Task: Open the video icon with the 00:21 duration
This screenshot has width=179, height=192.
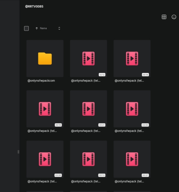Action: [88, 109]
